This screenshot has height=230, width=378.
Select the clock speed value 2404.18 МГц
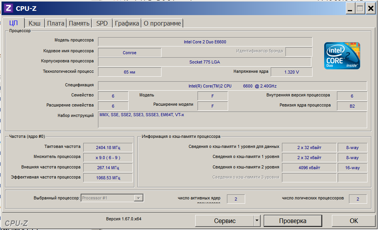(x=108, y=148)
